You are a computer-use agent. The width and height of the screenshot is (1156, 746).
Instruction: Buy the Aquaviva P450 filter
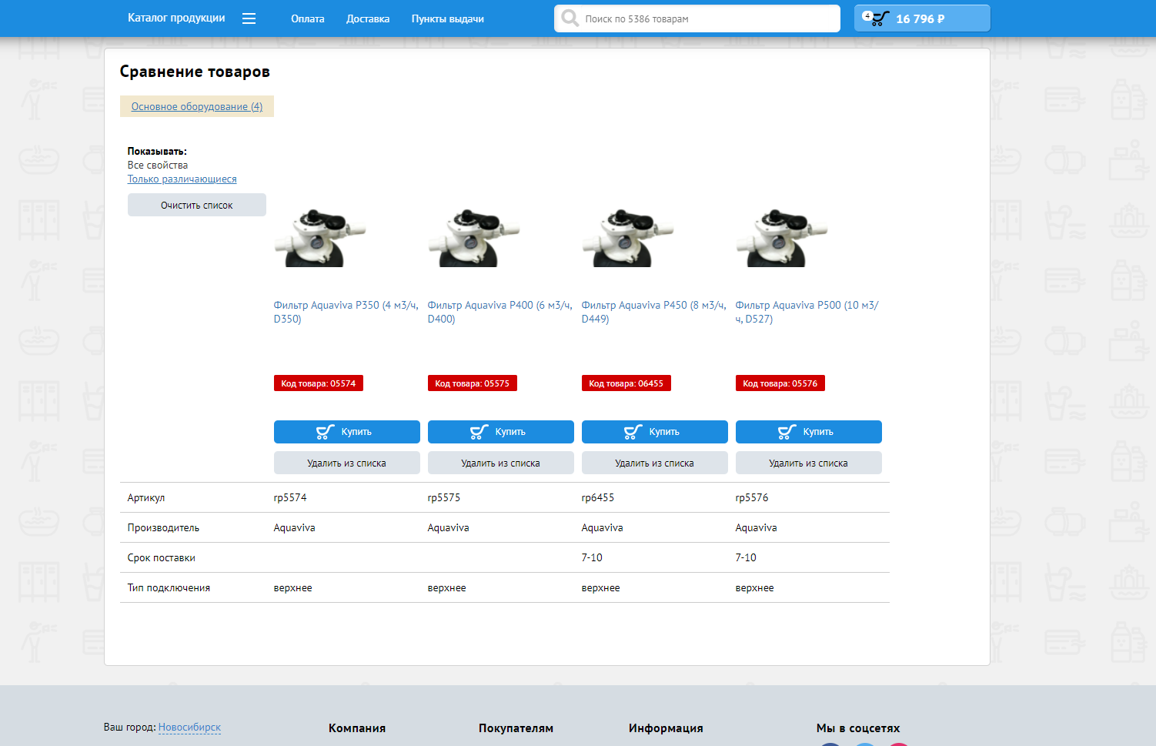[x=654, y=432]
